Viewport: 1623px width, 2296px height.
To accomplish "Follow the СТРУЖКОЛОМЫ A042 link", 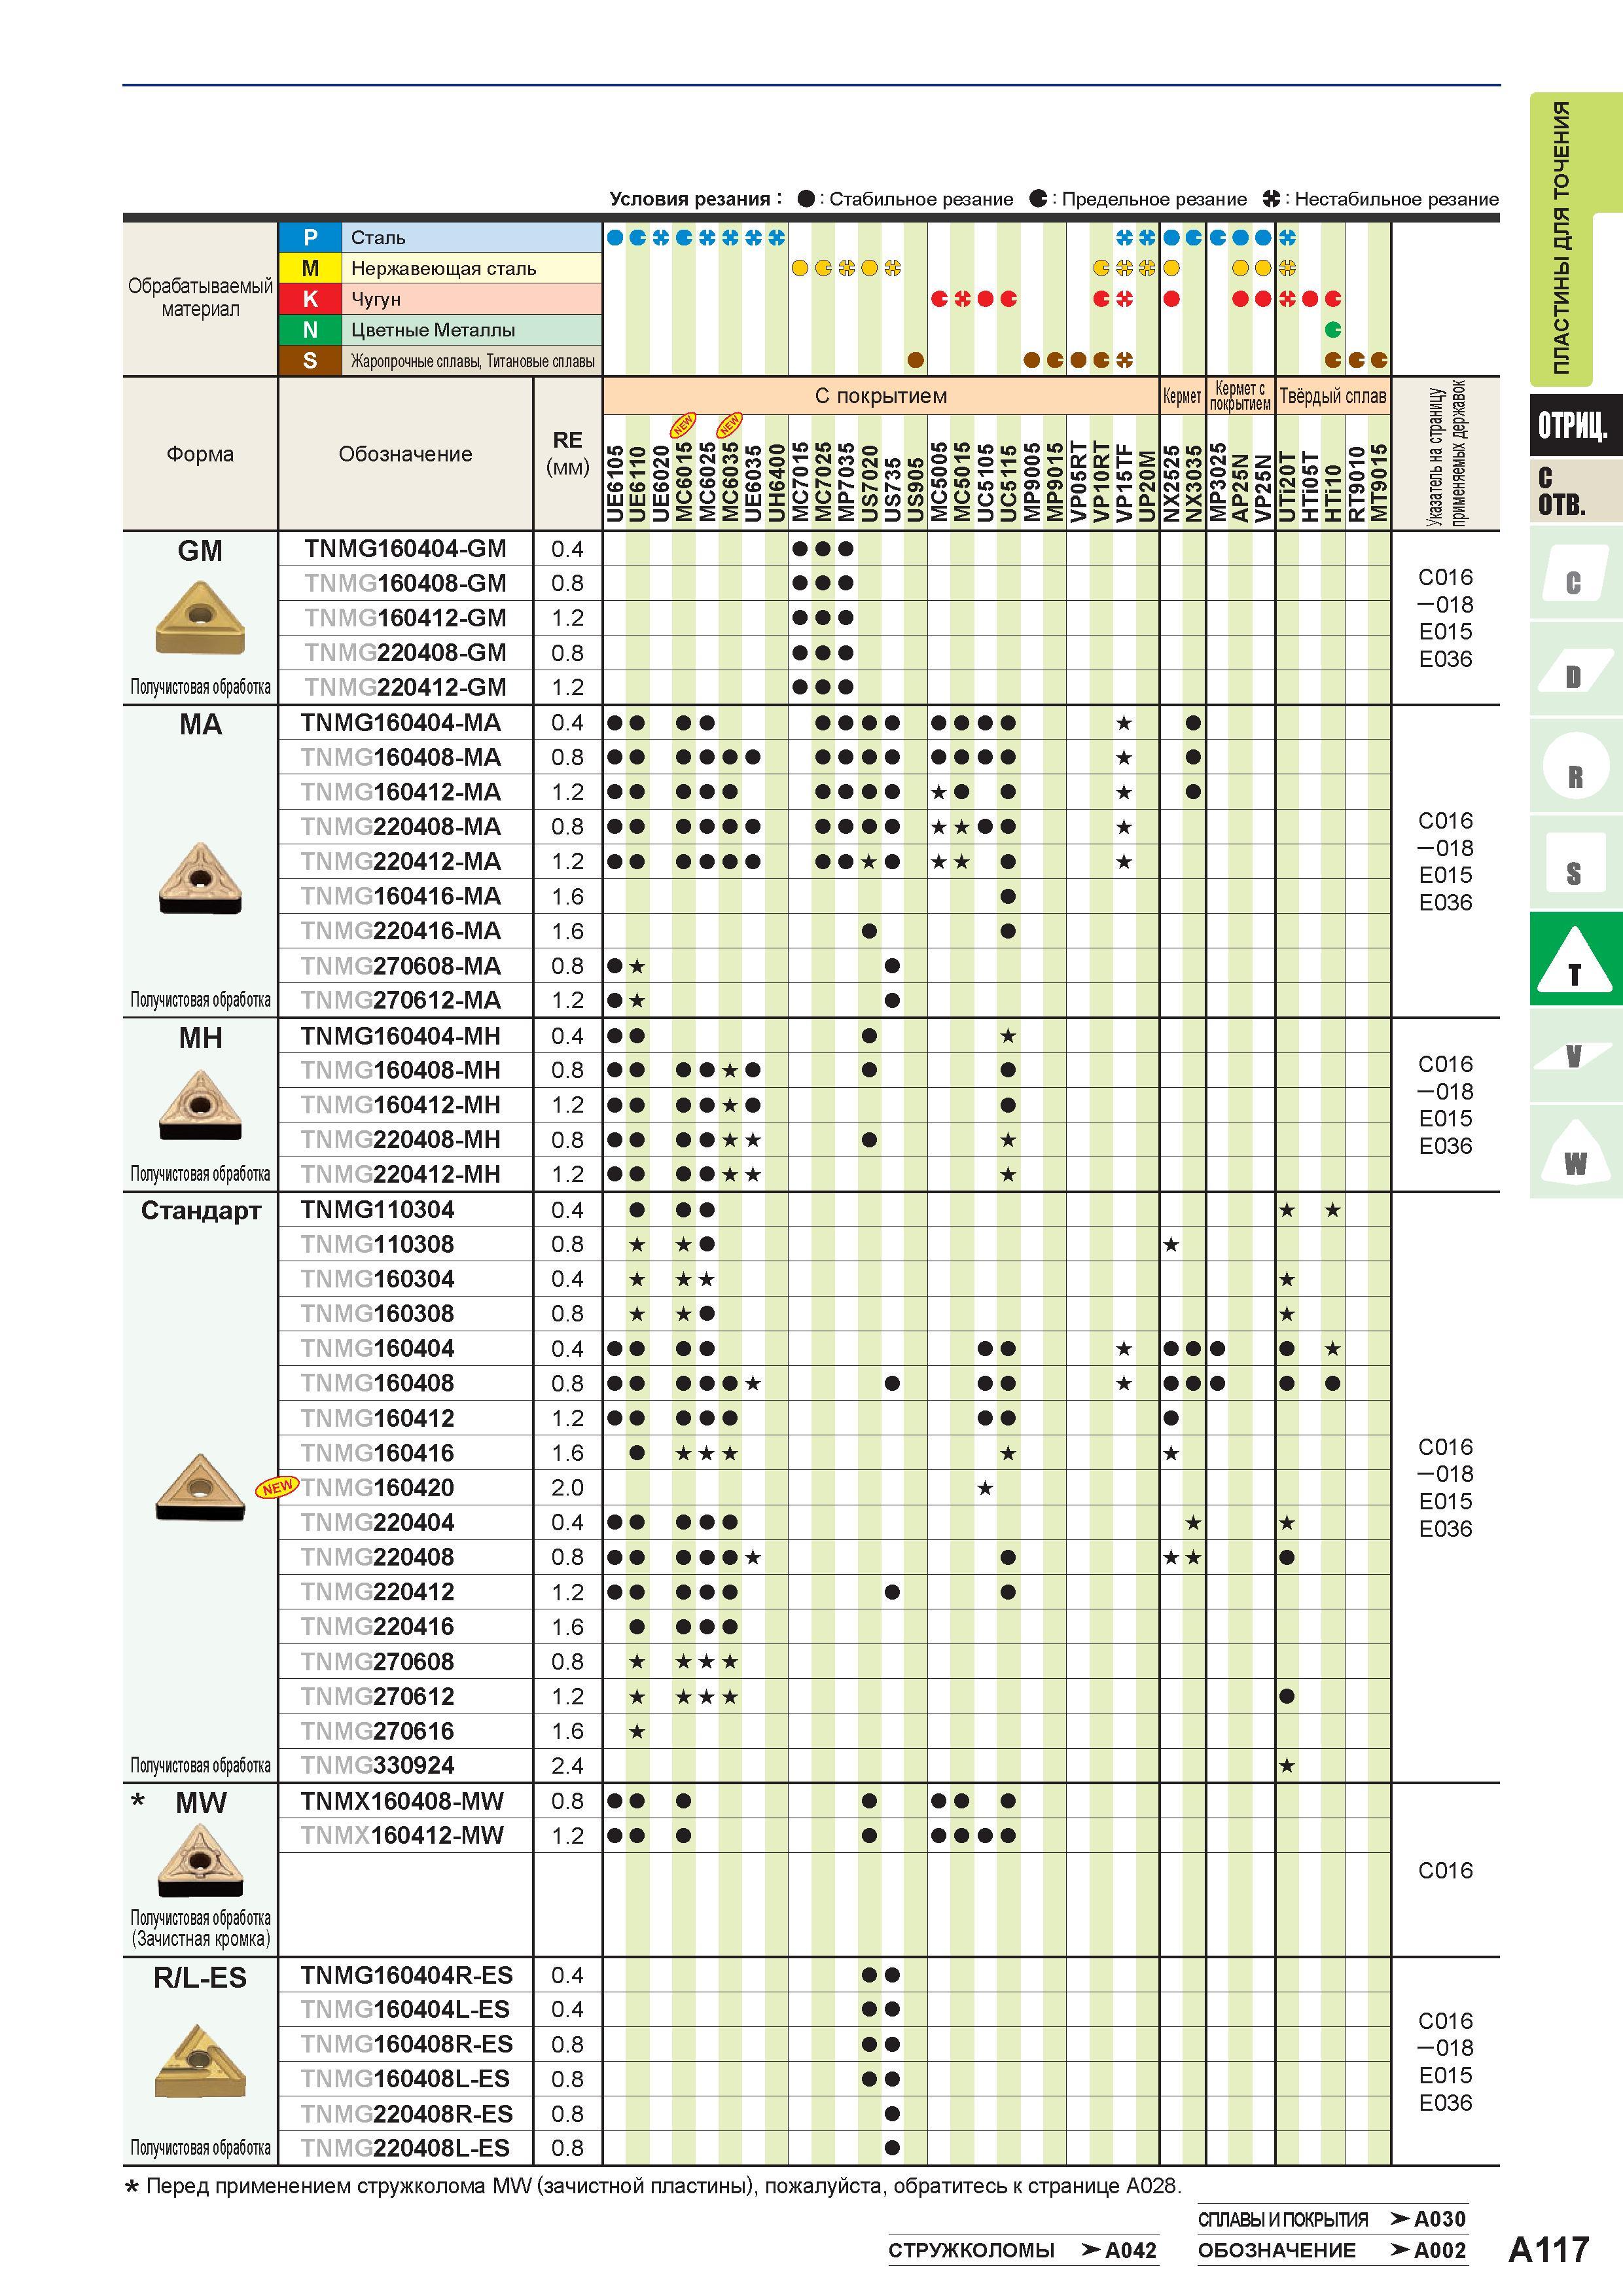I will pos(1022,2250).
